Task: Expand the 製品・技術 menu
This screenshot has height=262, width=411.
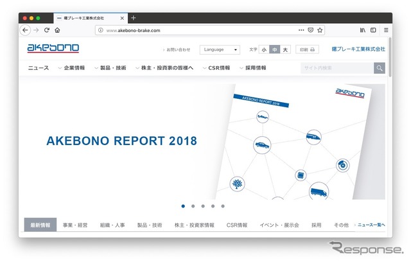Action: click(x=110, y=68)
